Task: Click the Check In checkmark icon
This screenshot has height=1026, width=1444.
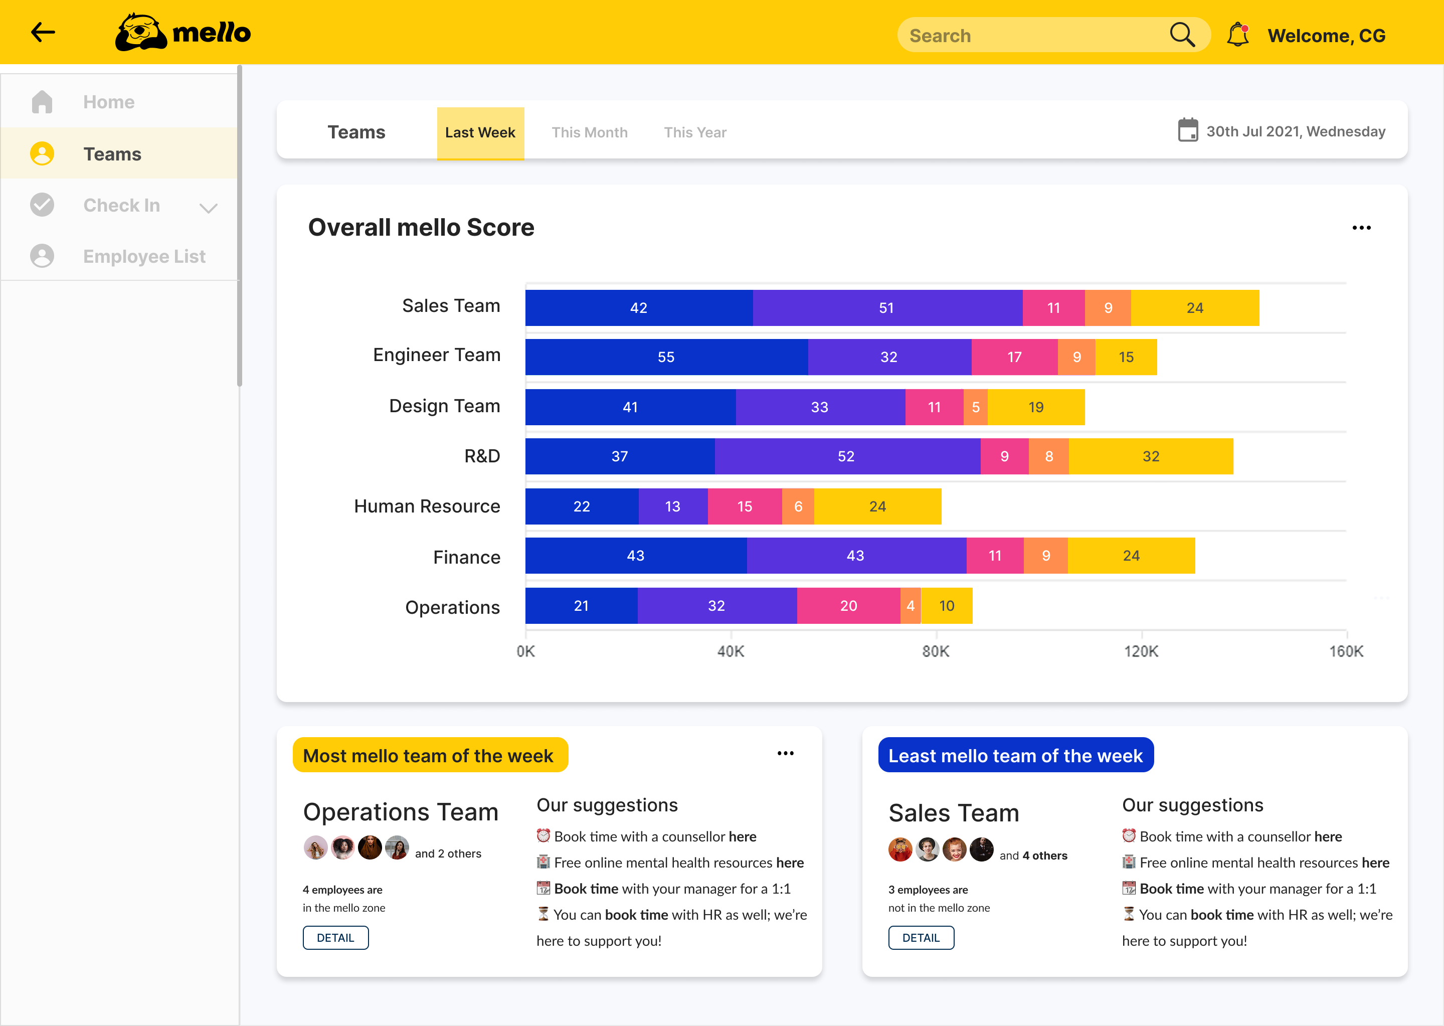Action: (x=42, y=205)
